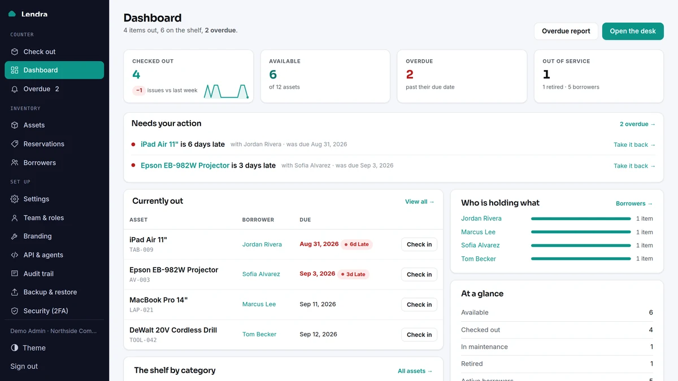
Task: Click the API & agents code icon
Action: pyautogui.click(x=15, y=255)
